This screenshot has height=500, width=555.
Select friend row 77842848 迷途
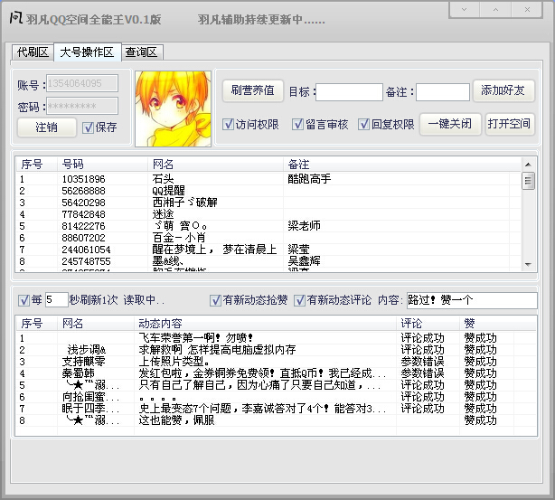click(x=268, y=214)
